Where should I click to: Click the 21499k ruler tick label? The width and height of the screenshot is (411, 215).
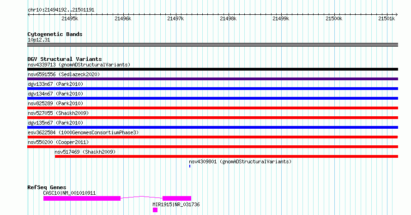(x=281, y=18)
